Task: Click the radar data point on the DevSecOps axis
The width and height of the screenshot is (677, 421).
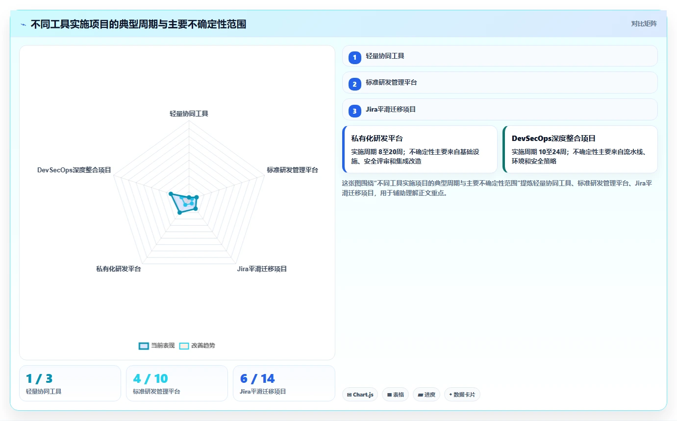Action: coord(171,194)
